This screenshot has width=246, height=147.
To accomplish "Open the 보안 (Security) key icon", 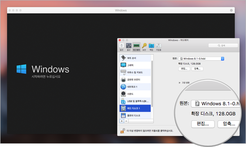I will tap(144, 47).
